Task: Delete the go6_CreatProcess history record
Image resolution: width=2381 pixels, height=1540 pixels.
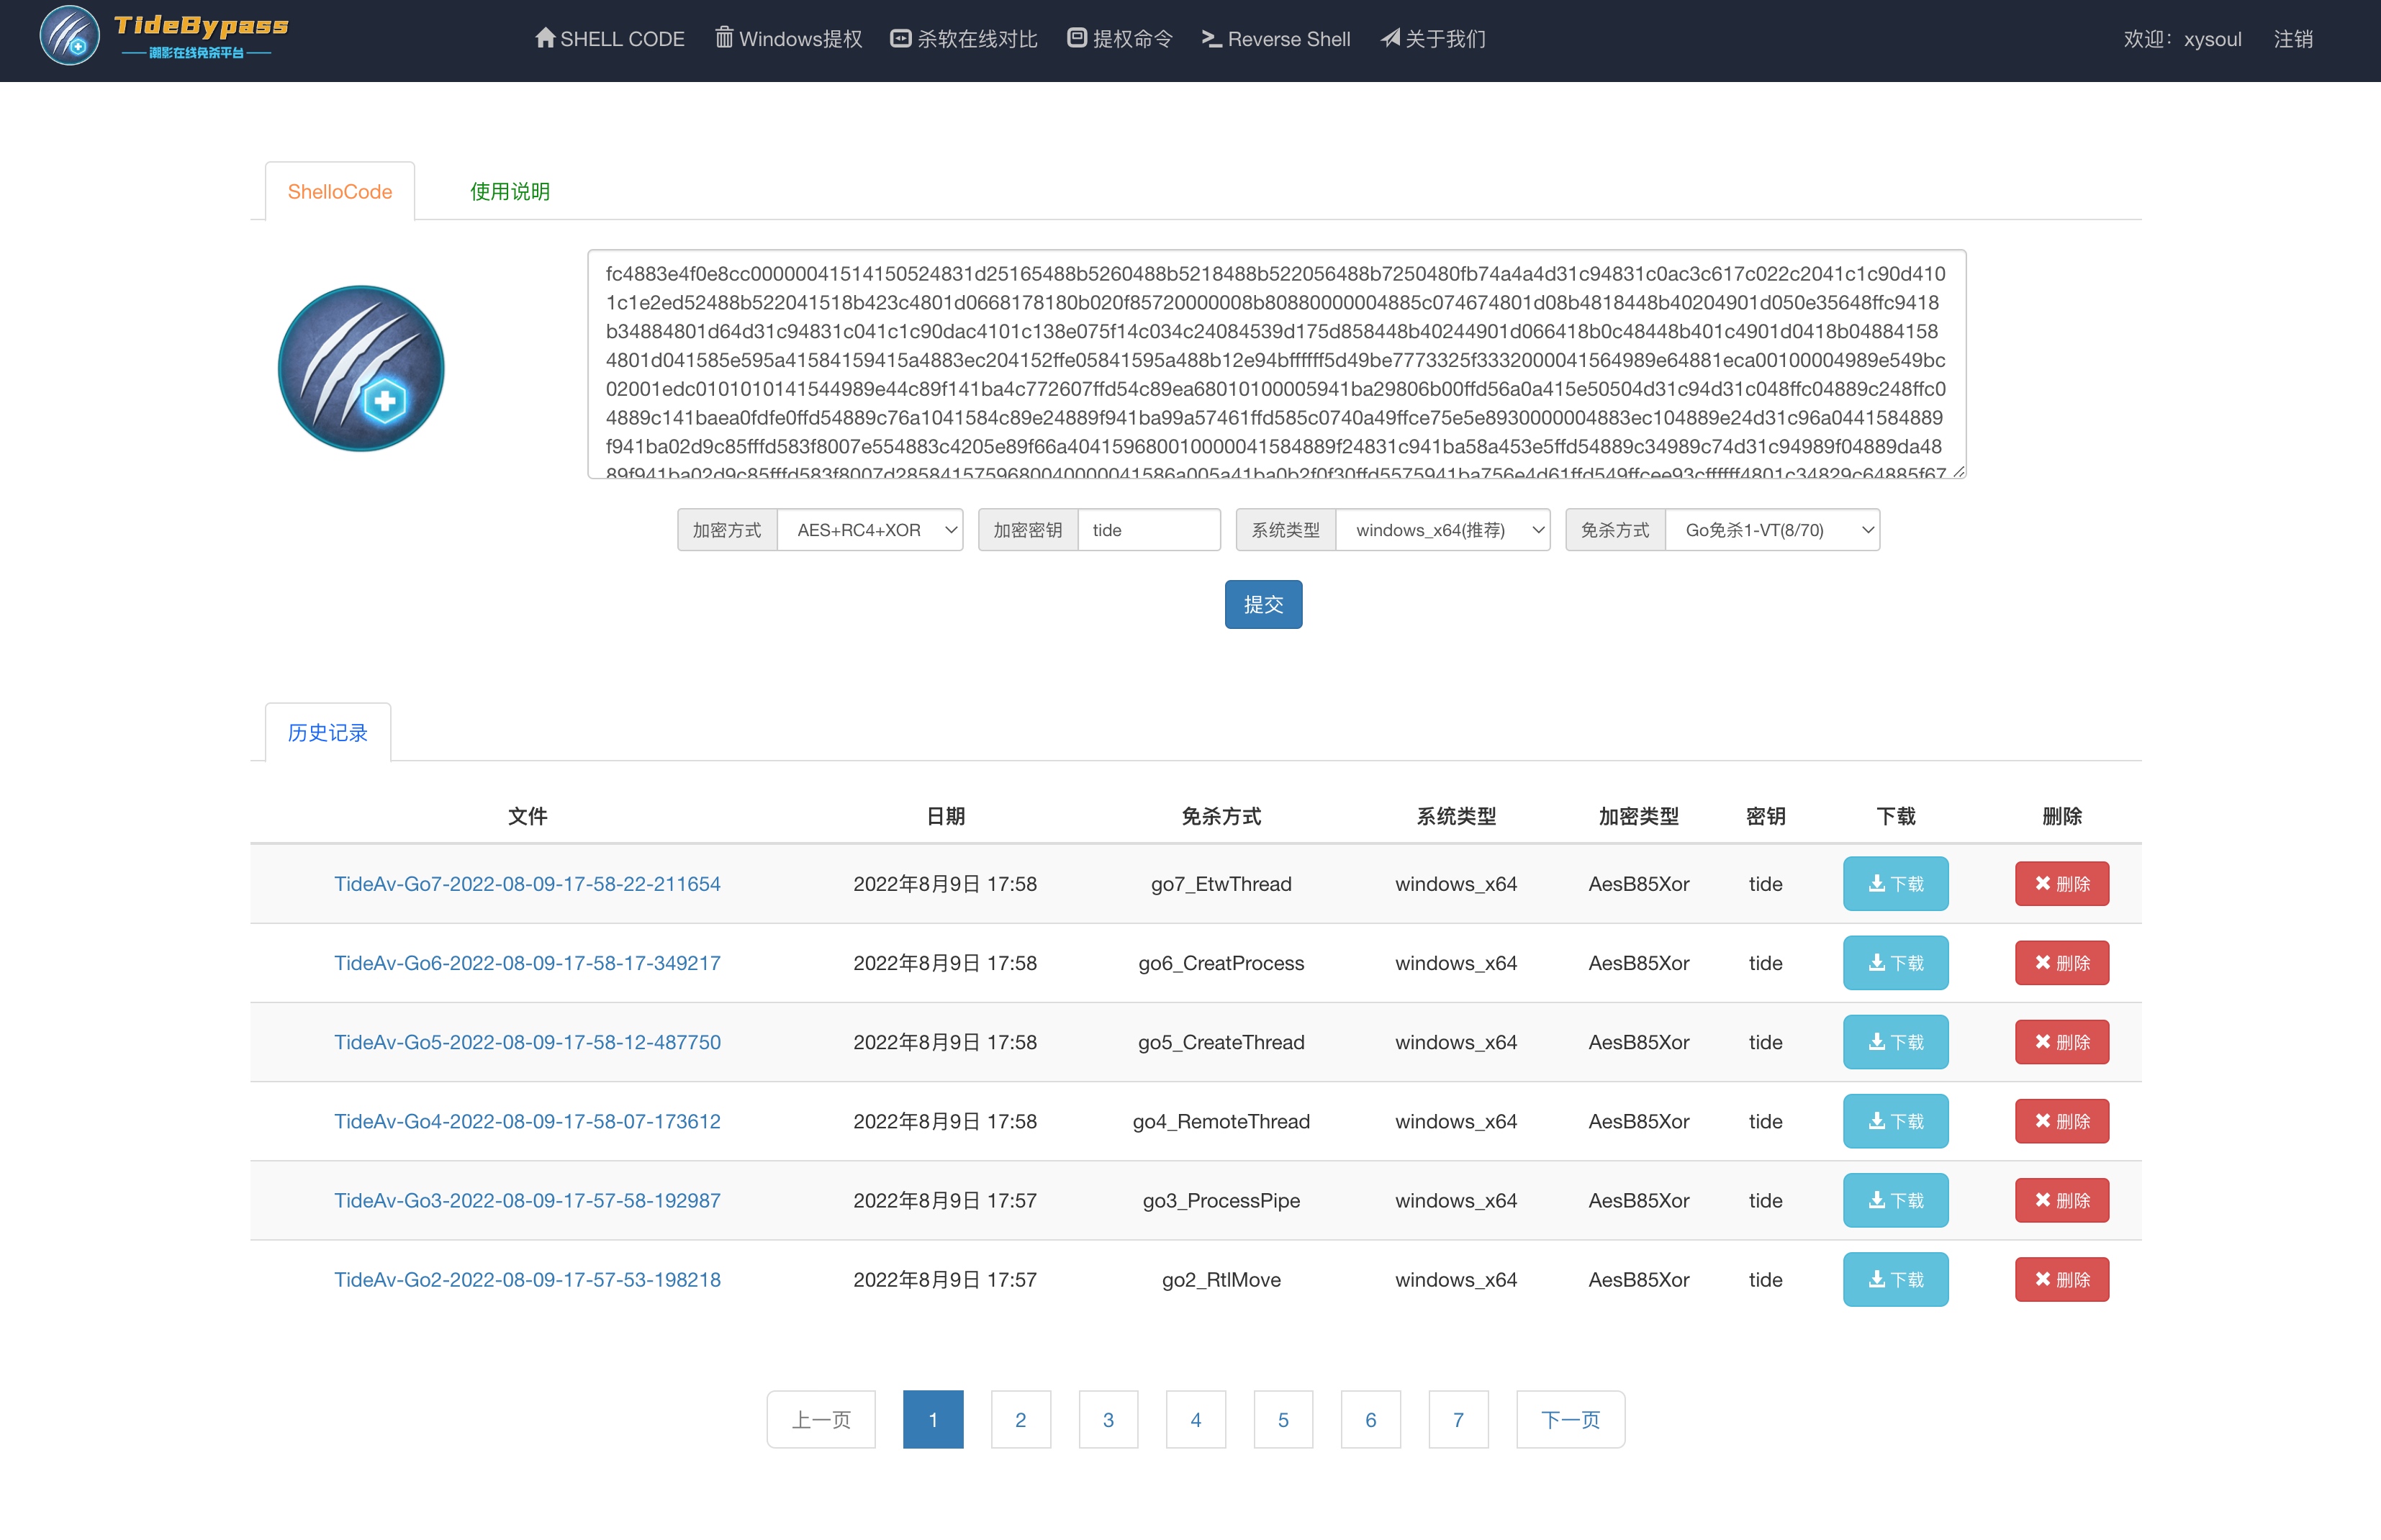Action: (x=2061, y=963)
